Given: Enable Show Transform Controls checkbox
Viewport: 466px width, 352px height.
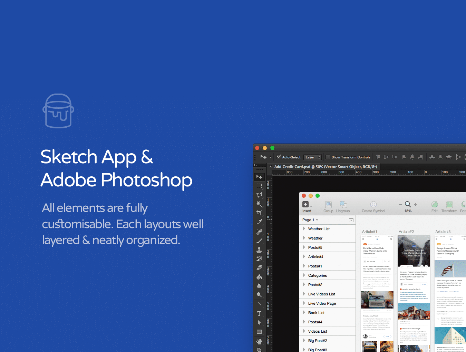Looking at the screenshot, I should pos(328,157).
